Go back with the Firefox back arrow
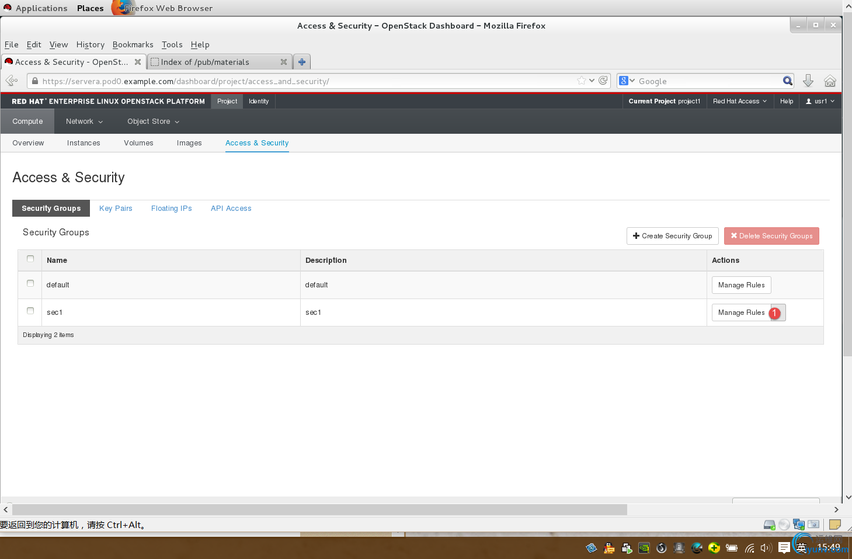 click(12, 81)
